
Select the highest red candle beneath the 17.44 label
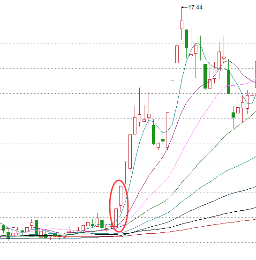[x=181, y=25]
